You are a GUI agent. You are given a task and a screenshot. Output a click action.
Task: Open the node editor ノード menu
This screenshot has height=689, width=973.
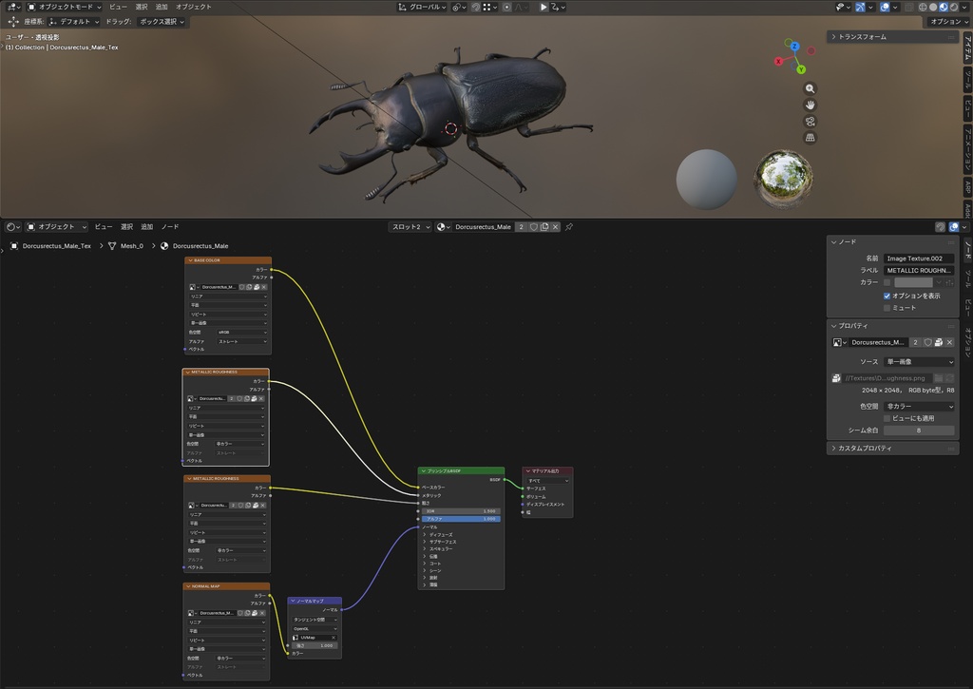(x=169, y=226)
